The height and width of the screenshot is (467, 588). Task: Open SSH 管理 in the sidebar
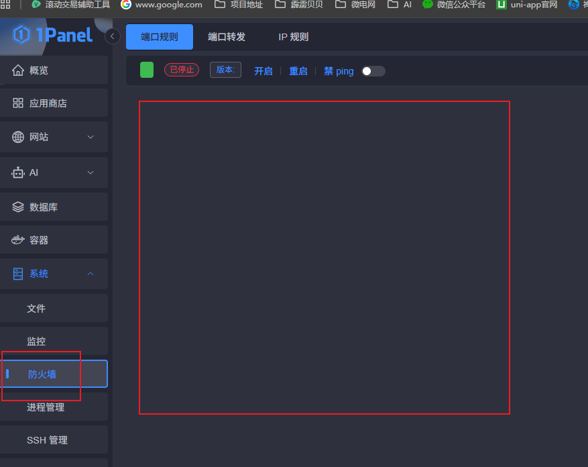tap(47, 440)
